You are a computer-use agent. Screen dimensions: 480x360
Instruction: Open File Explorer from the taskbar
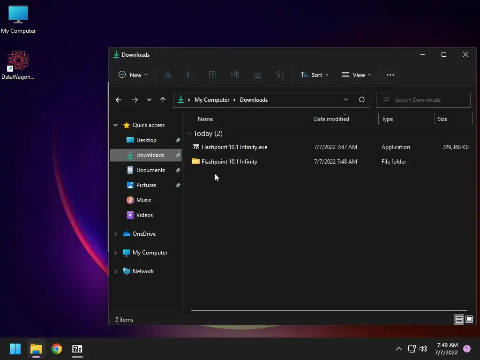pos(36,349)
